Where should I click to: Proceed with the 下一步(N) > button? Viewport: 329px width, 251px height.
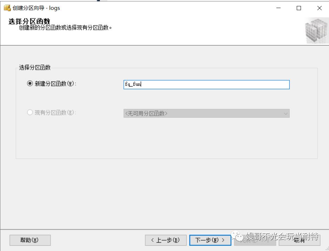click(210, 240)
